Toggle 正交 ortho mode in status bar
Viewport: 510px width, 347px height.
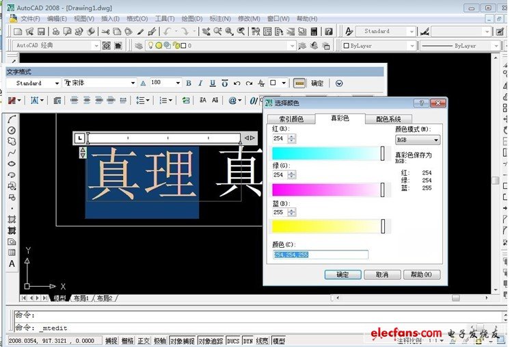click(144, 340)
